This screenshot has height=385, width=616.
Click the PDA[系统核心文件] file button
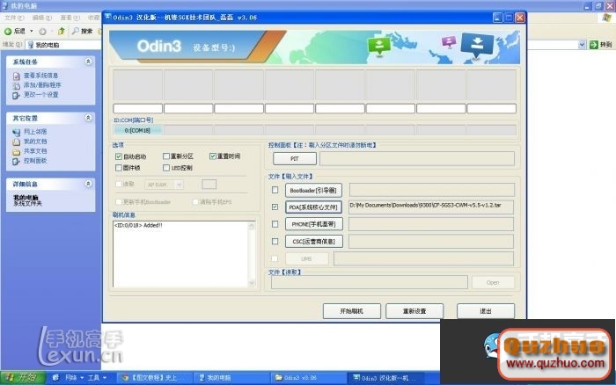[313, 207]
